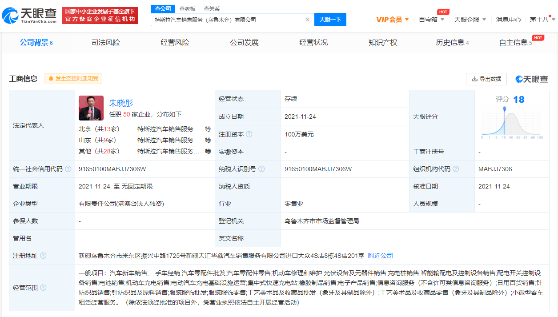The height and width of the screenshot is (317, 558).
Task: Click the bell icon in the change notification button
Action: [51, 79]
